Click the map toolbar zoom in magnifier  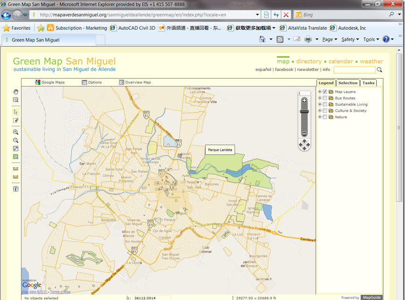click(16, 132)
